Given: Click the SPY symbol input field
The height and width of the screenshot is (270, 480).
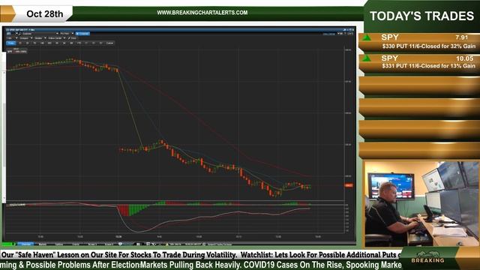Looking at the screenshot, I should click(10, 33).
